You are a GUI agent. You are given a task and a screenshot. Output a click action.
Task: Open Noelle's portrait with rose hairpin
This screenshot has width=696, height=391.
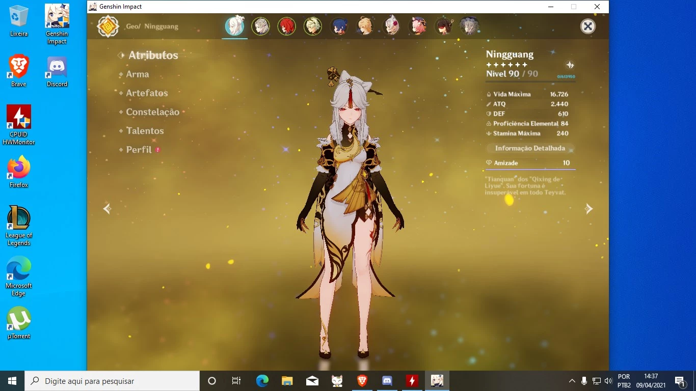click(x=391, y=26)
